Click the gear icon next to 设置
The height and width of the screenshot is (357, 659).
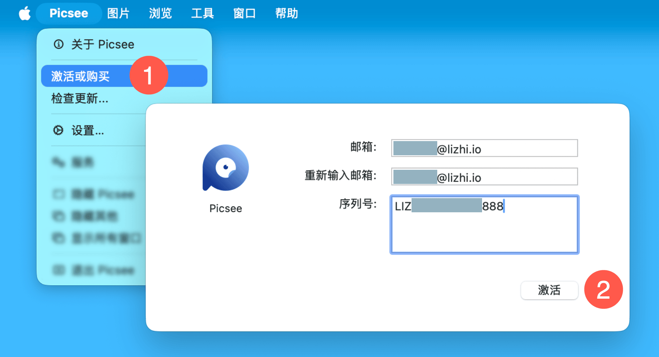pos(58,130)
